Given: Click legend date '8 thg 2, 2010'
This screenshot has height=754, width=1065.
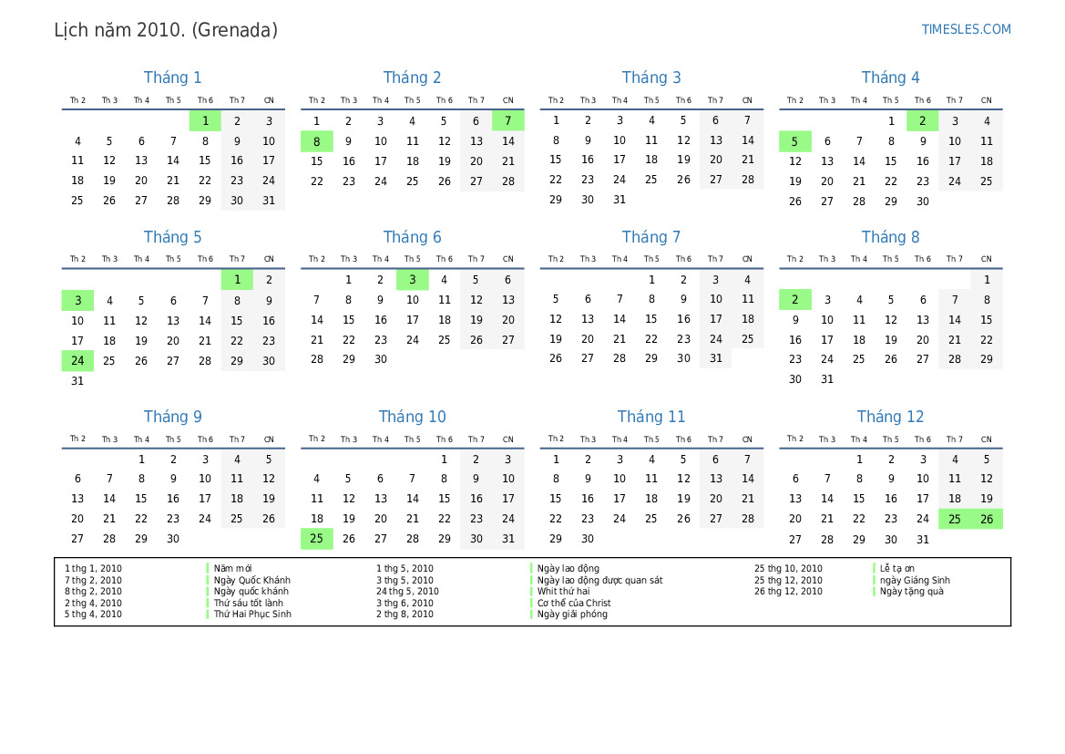Looking at the screenshot, I should (93, 592).
